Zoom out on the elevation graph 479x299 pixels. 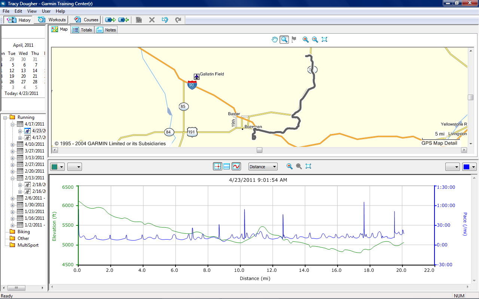coord(299,166)
